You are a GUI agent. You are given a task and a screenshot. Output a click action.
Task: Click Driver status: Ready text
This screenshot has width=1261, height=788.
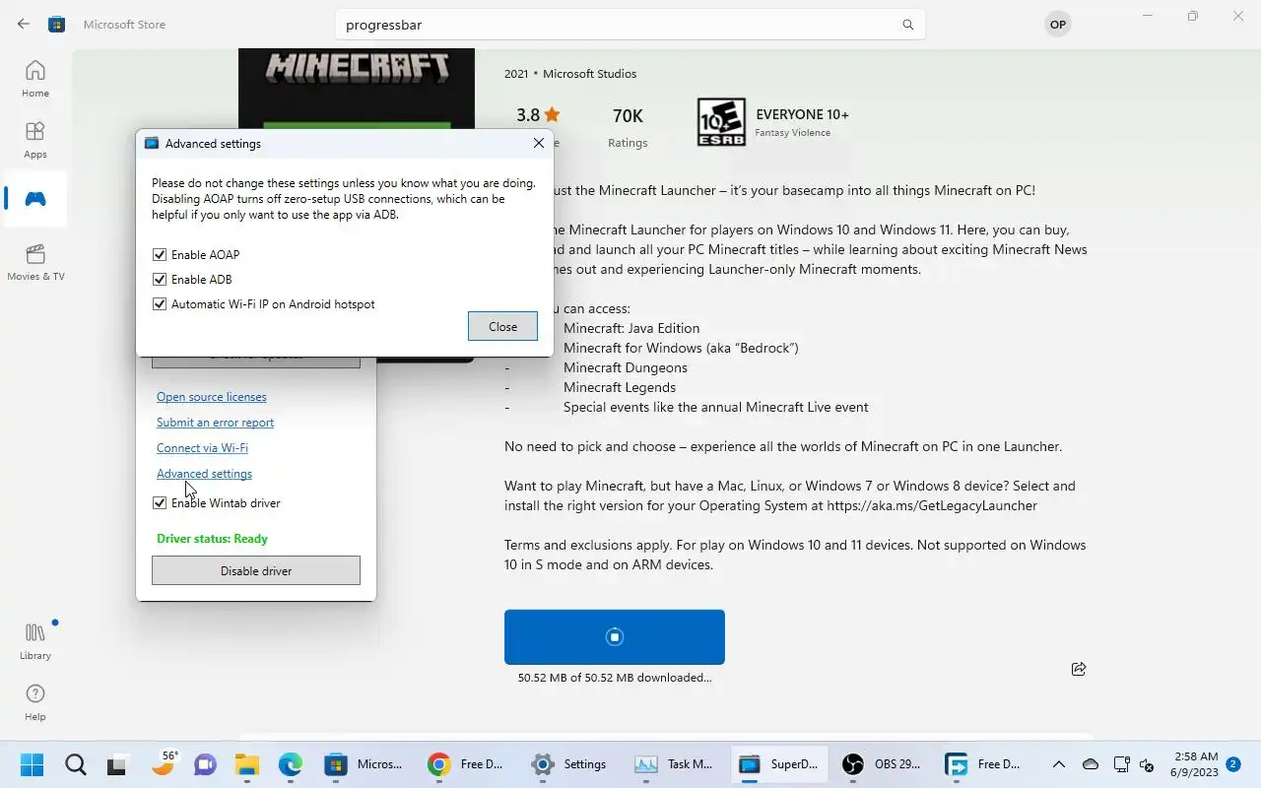pyautogui.click(x=212, y=538)
